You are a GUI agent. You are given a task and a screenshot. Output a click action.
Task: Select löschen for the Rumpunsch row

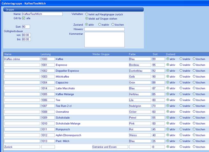pyautogui.click(x=194, y=129)
